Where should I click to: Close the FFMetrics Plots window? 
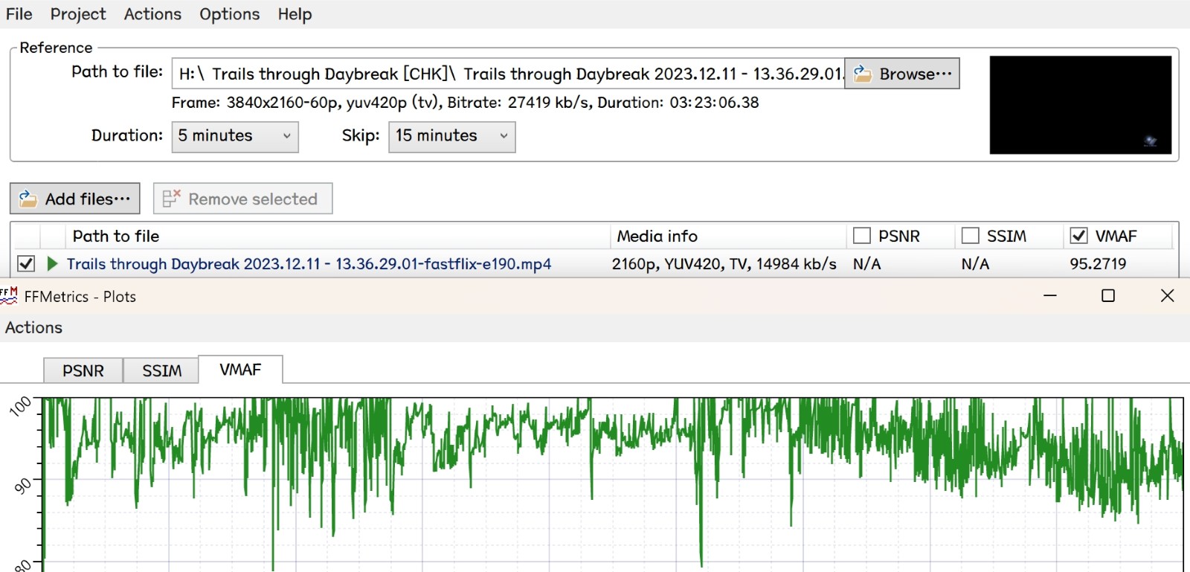click(1167, 296)
